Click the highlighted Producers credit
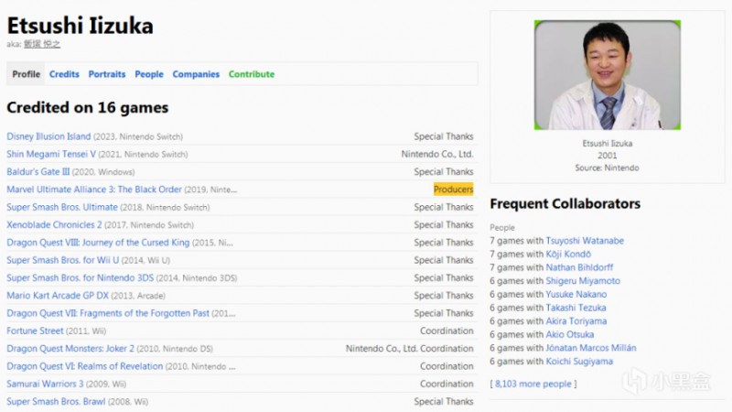Screen dimensions: 732x412 pos(453,190)
